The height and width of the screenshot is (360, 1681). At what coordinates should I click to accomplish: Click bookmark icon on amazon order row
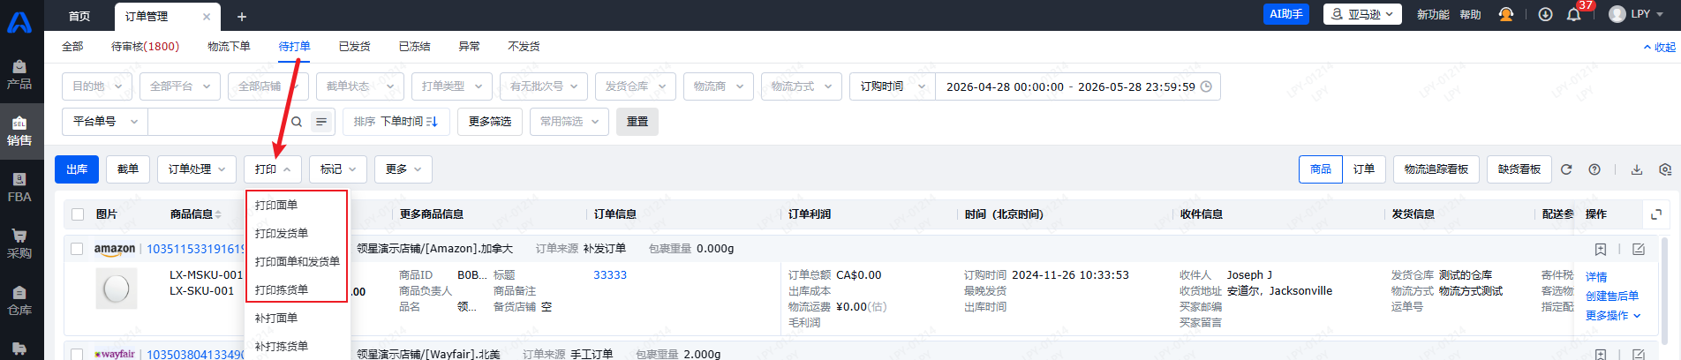point(1601,250)
